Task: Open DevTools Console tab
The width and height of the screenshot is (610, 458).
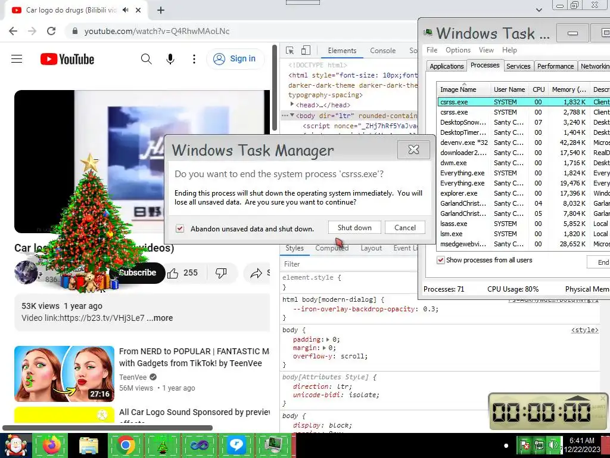Action: pos(382,51)
